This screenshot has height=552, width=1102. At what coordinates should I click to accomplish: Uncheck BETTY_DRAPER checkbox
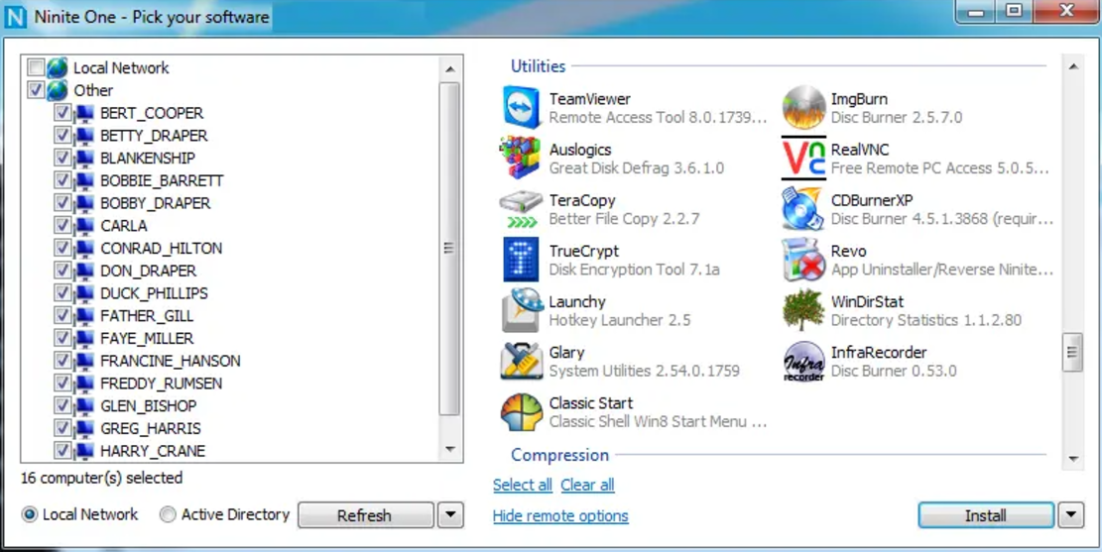coord(62,136)
